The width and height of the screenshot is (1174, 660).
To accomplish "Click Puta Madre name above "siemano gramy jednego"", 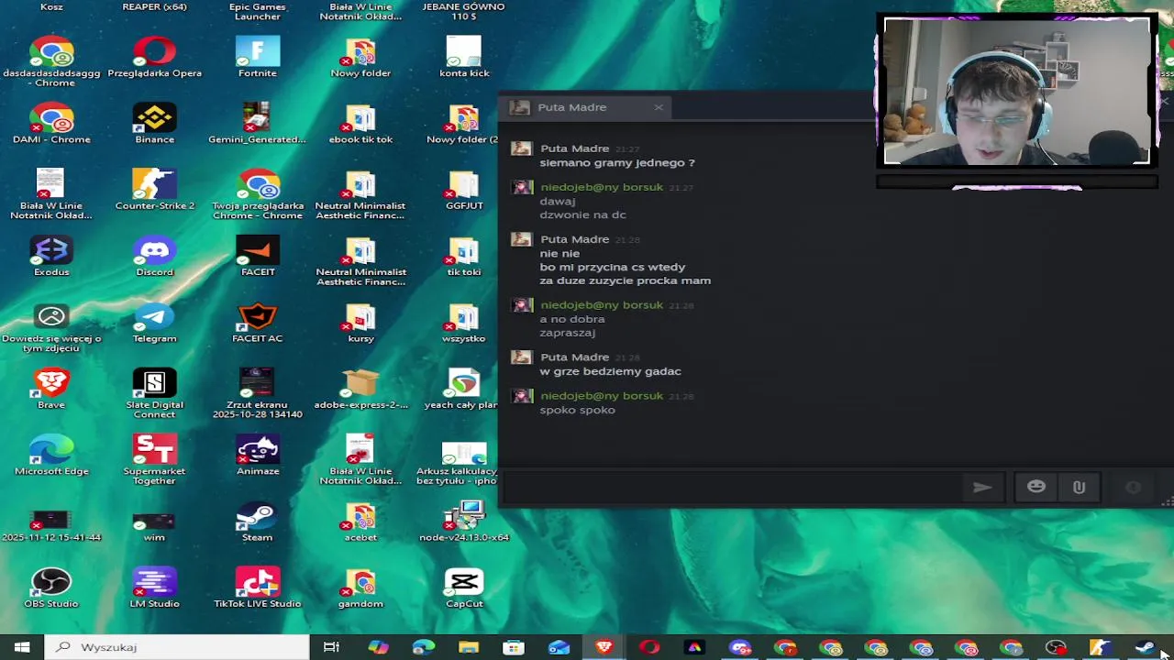I will pos(574,148).
